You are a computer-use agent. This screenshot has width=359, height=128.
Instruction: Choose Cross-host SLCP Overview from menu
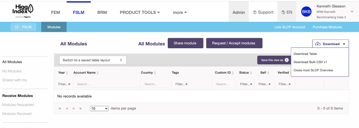click(x=313, y=70)
